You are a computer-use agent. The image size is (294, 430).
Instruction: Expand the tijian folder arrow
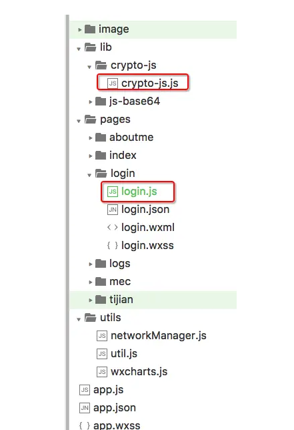pos(91,300)
